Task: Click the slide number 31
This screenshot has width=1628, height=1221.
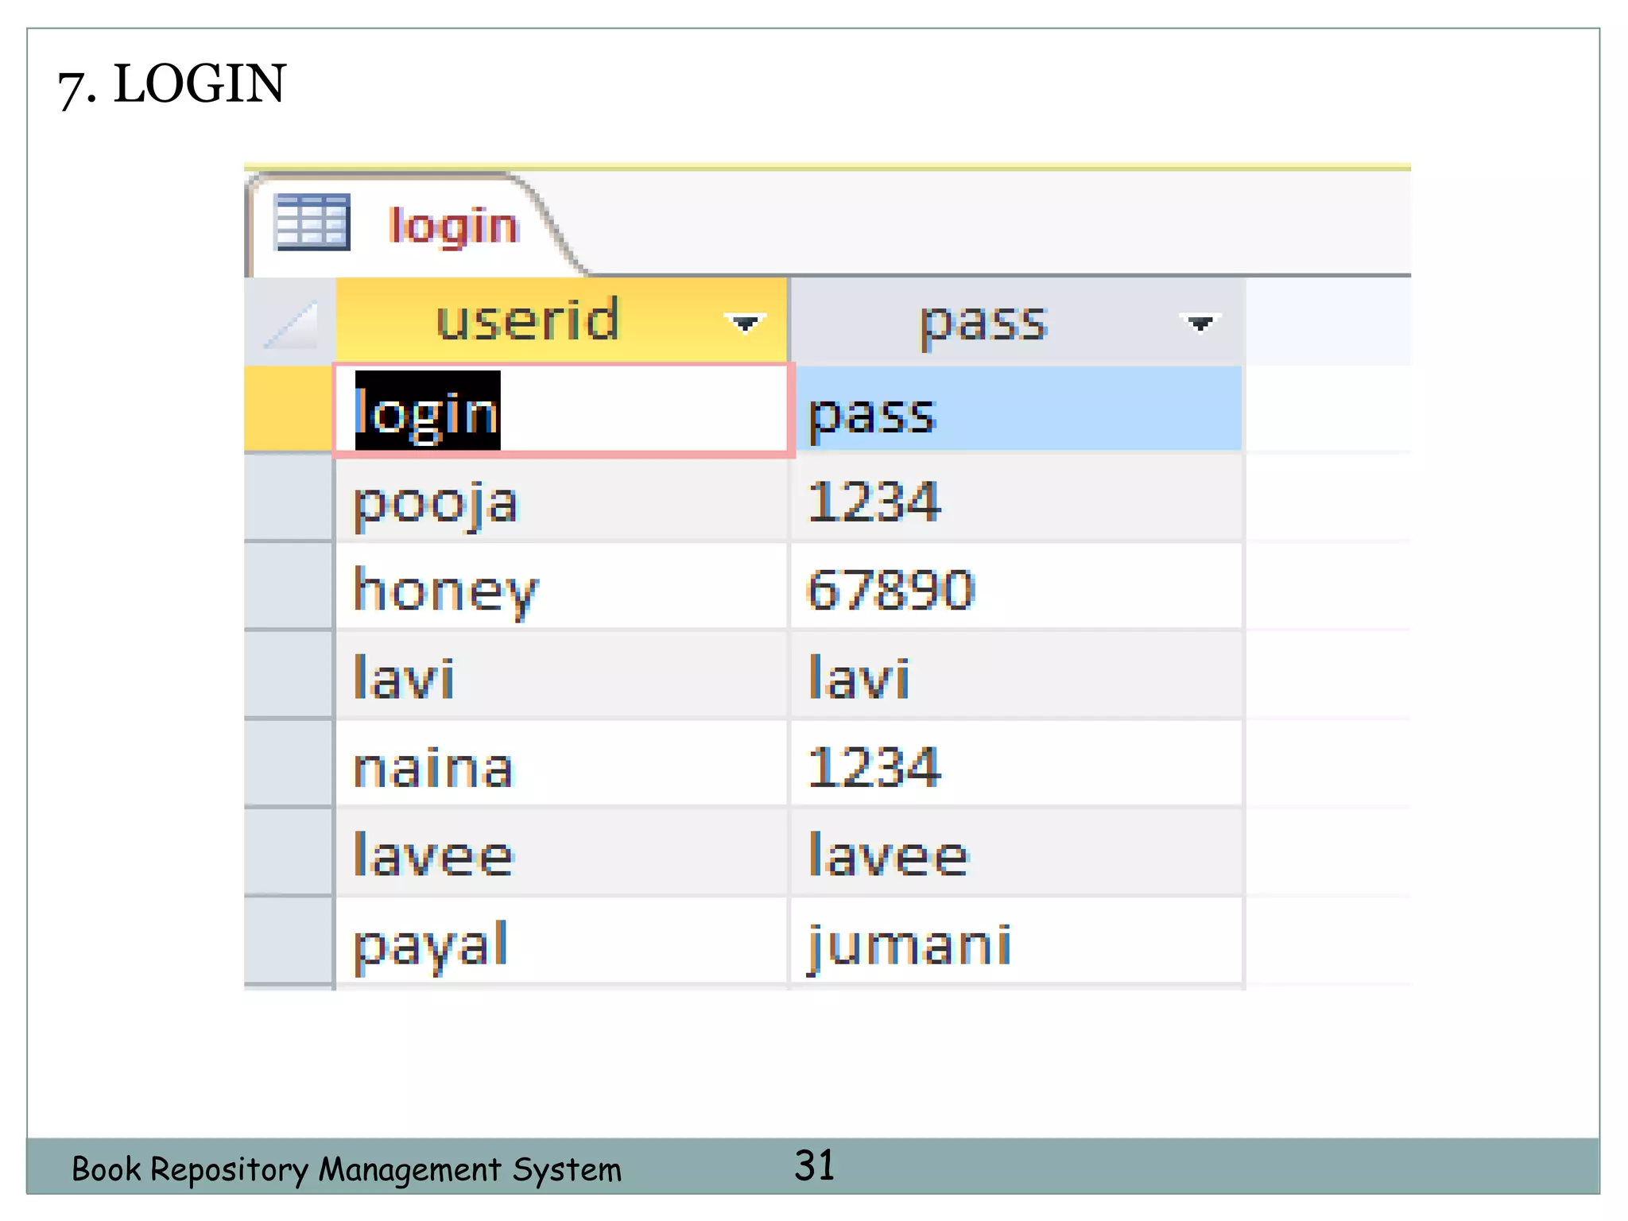Action: [815, 1165]
